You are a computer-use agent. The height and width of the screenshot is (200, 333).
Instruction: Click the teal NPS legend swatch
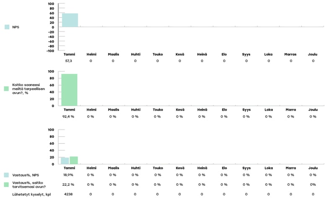[7, 27]
